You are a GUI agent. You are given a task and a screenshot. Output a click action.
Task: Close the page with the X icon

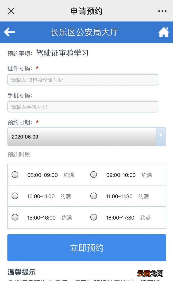point(11,11)
